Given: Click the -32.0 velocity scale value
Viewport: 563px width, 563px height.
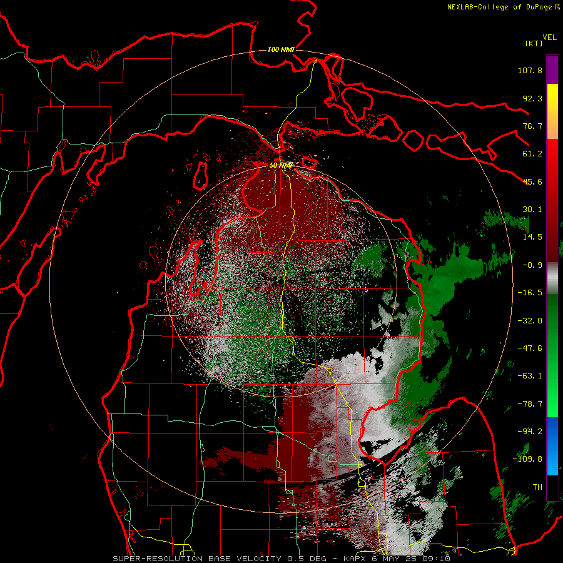Looking at the screenshot, I should pyautogui.click(x=530, y=321).
